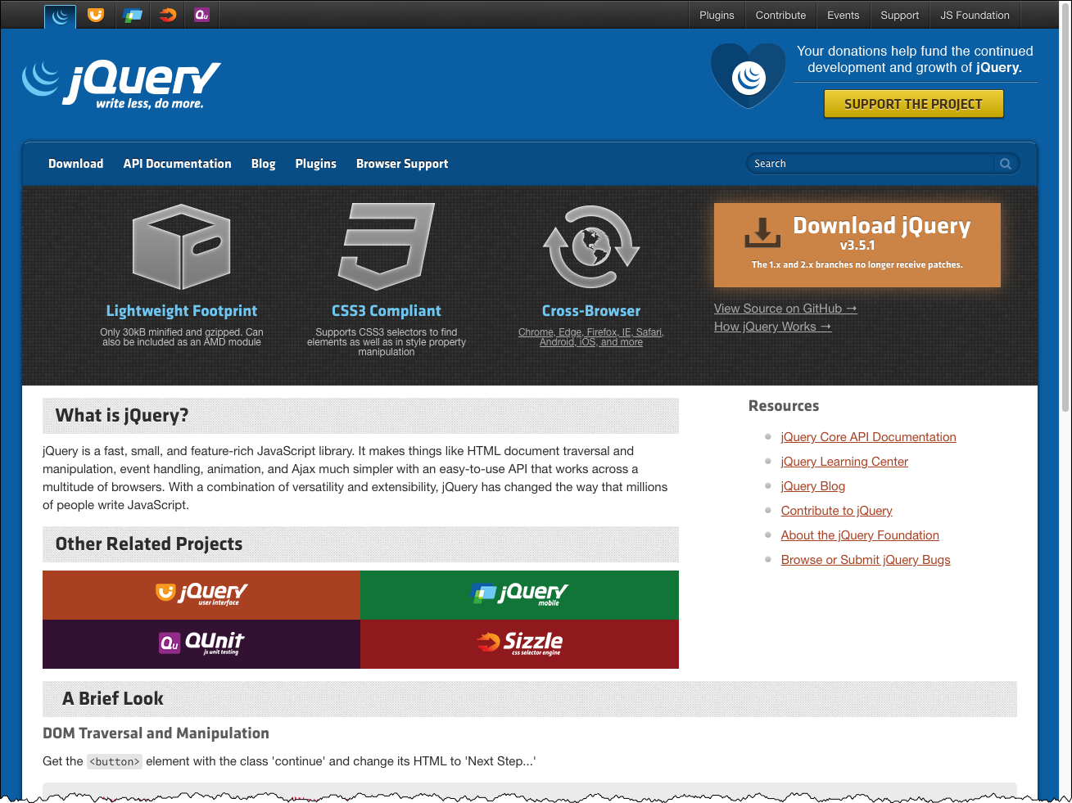Select the jQuery UI icon in the top bar
The height and width of the screenshot is (803, 1072).
click(x=95, y=15)
